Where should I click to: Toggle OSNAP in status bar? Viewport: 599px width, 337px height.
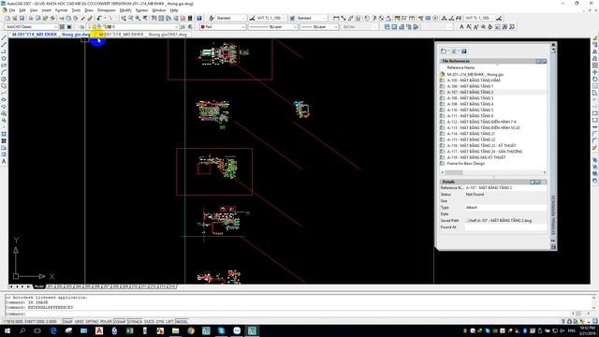click(x=120, y=322)
